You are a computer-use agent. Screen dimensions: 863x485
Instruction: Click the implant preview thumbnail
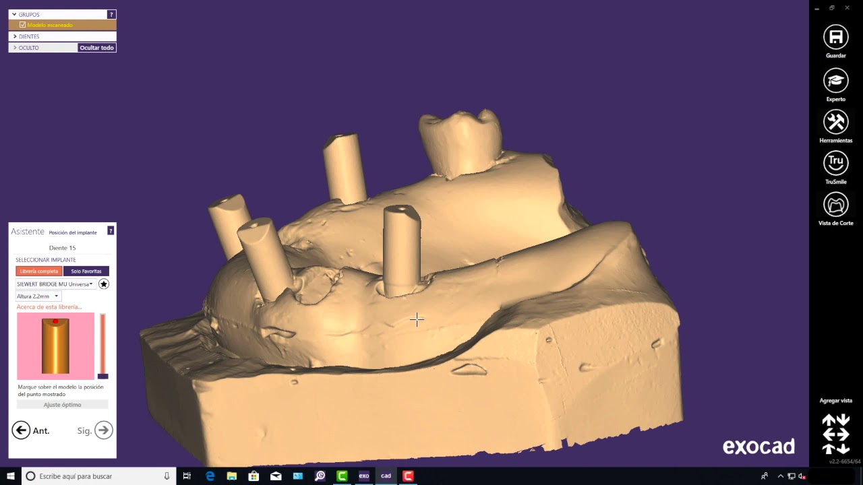click(x=55, y=346)
